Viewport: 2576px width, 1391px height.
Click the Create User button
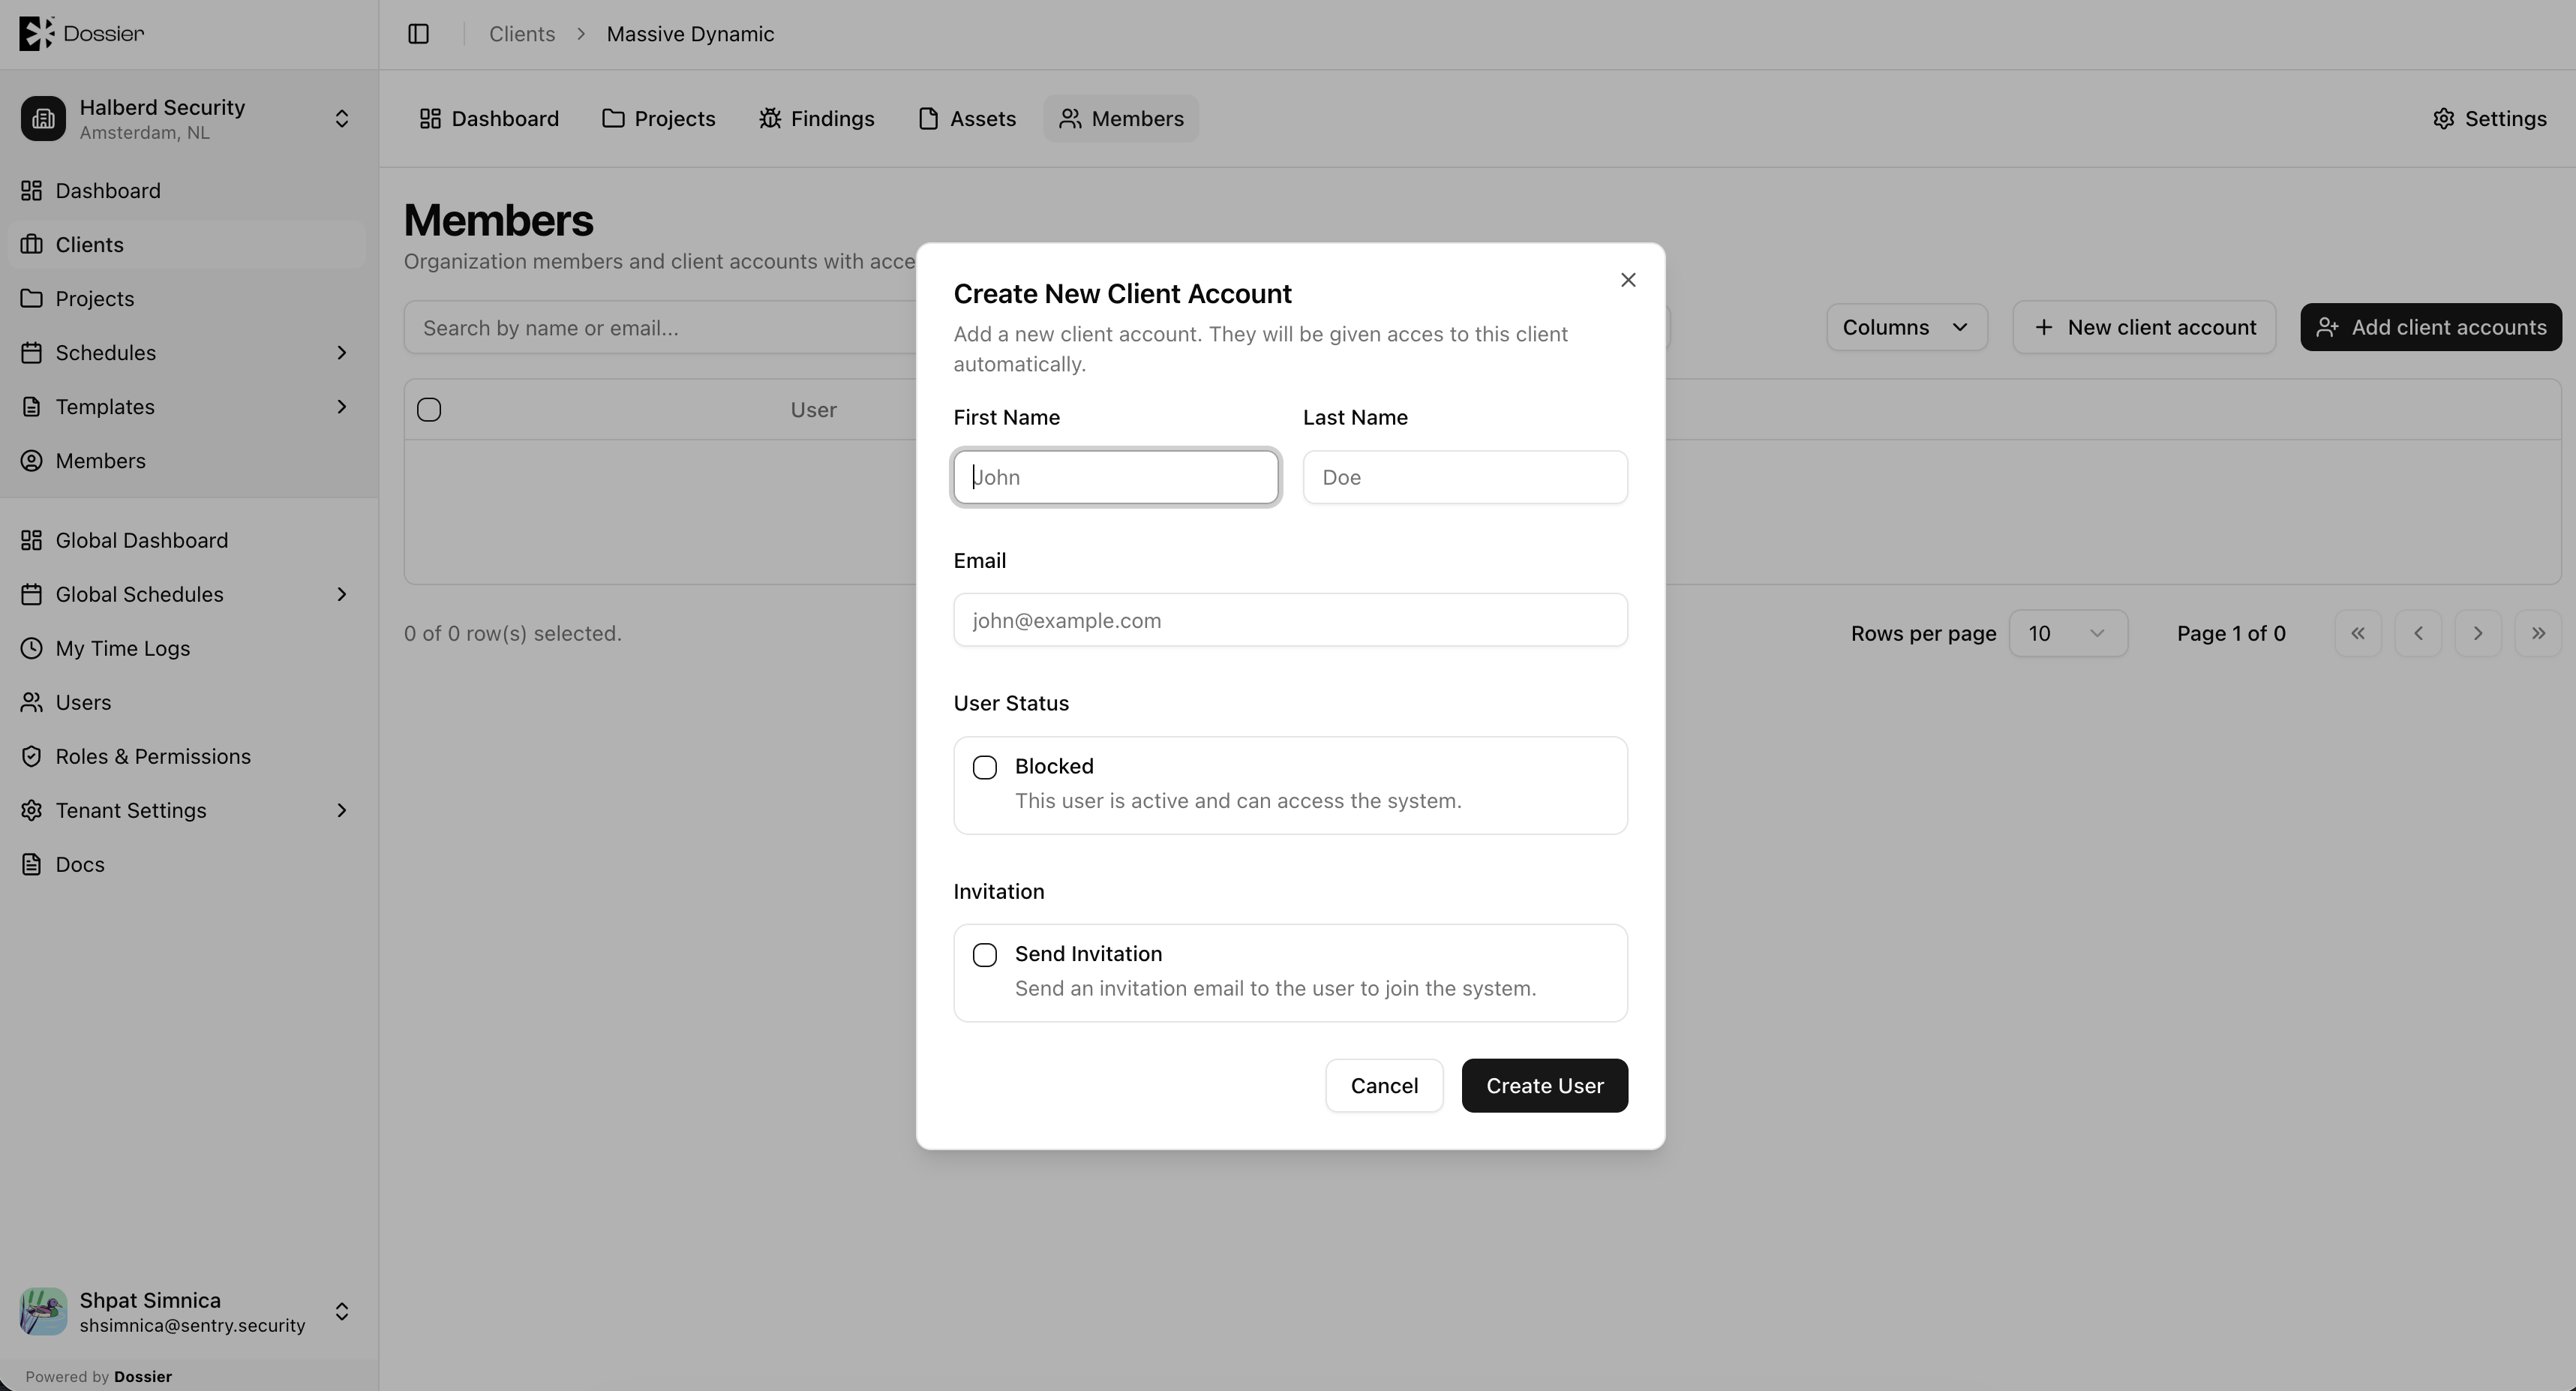click(1544, 1085)
